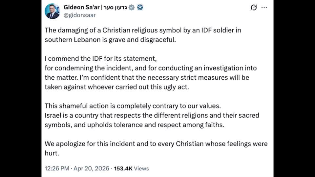Click the gray verified checkmark badge
The image size is (315, 177).
pyautogui.click(x=132, y=7)
